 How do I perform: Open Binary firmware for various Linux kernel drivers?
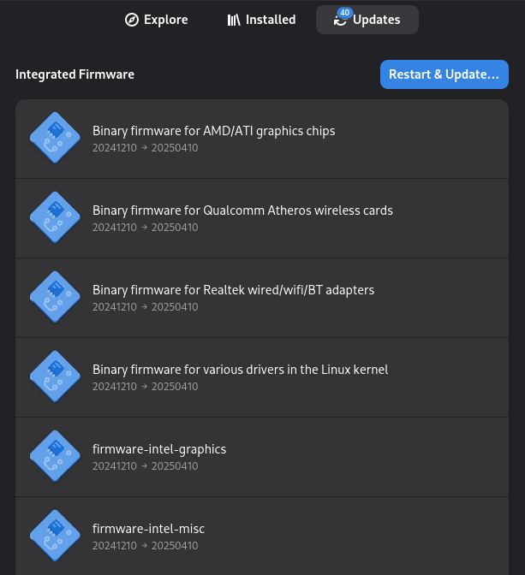coord(262,377)
